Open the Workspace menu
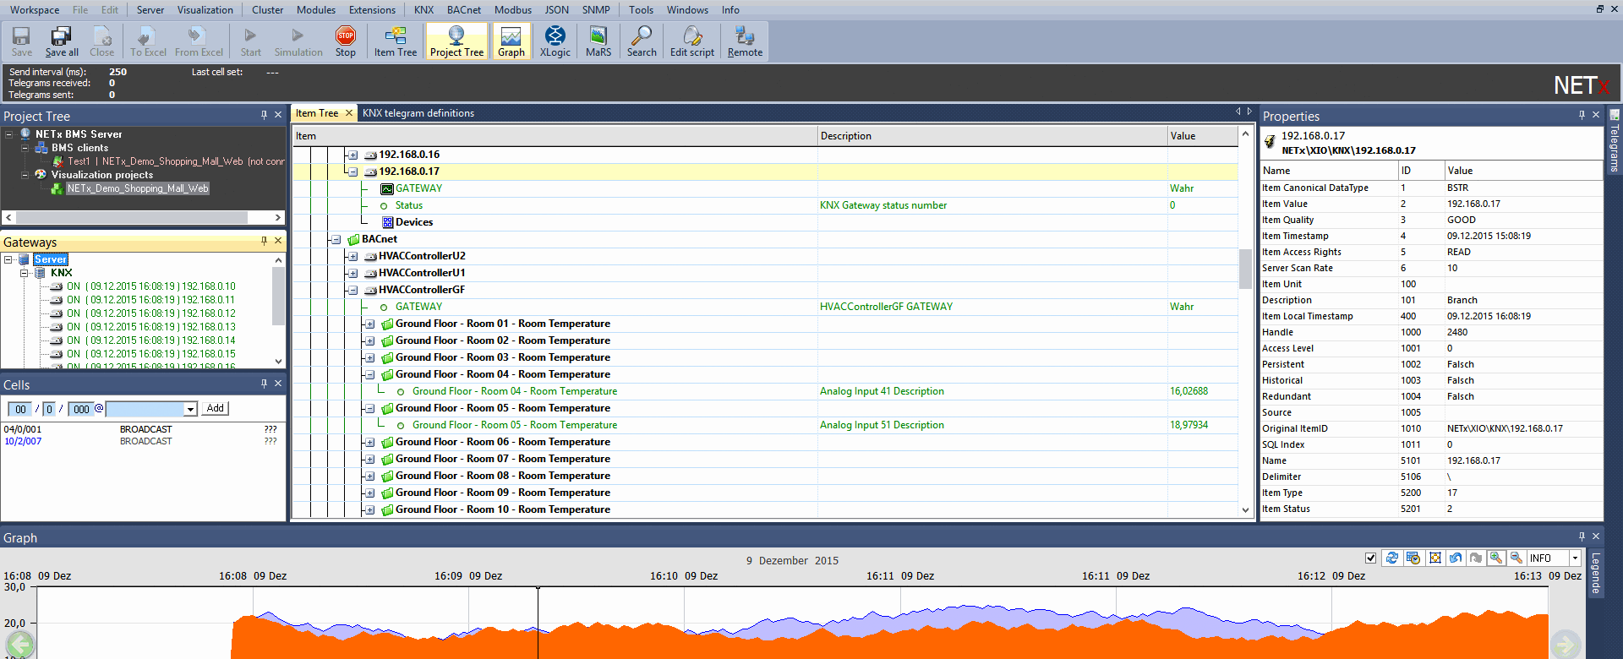 pyautogui.click(x=35, y=10)
